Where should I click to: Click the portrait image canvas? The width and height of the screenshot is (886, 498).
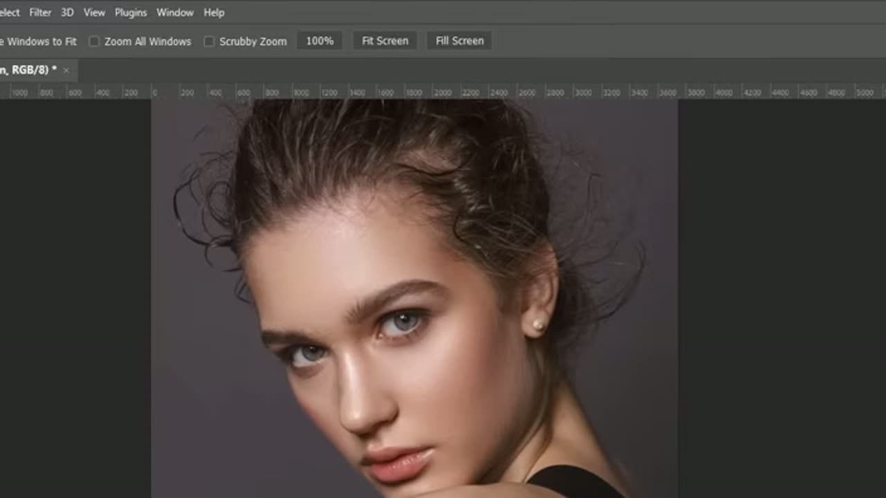point(414,299)
